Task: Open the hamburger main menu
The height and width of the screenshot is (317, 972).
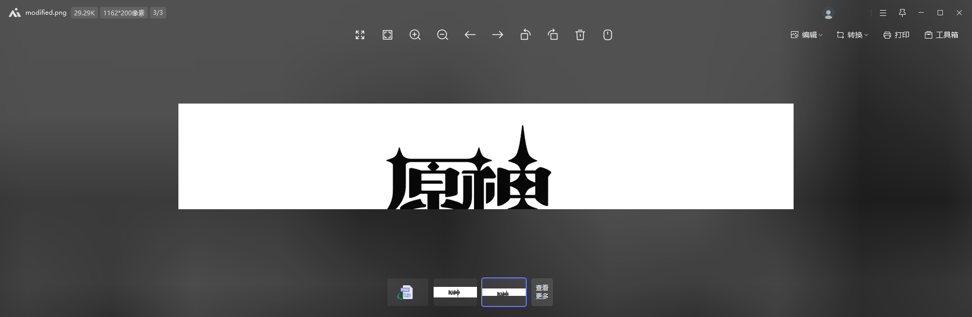Action: (883, 13)
